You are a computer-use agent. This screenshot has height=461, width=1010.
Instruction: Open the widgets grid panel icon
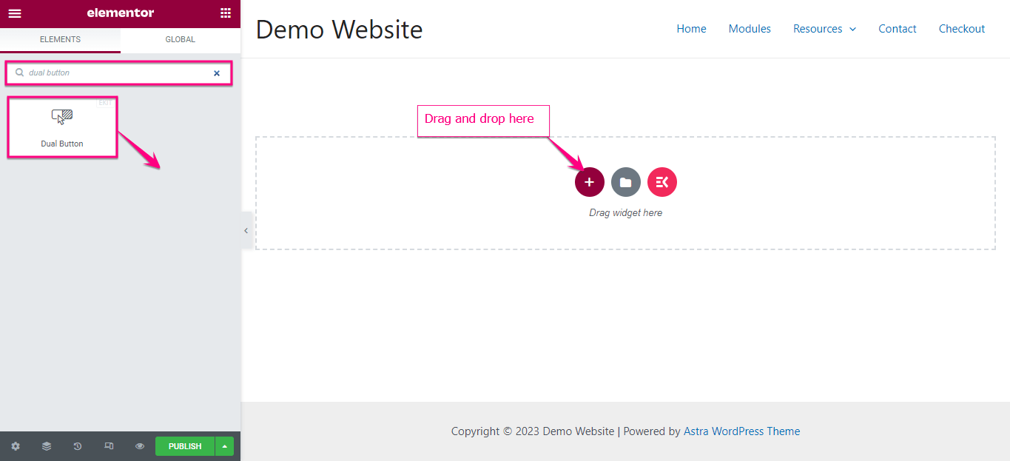(226, 13)
